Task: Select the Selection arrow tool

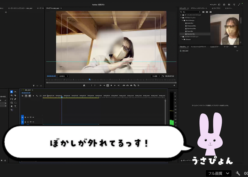Action: coord(12,92)
